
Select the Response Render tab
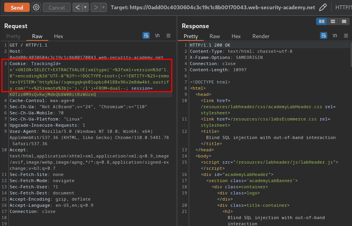point(261,36)
